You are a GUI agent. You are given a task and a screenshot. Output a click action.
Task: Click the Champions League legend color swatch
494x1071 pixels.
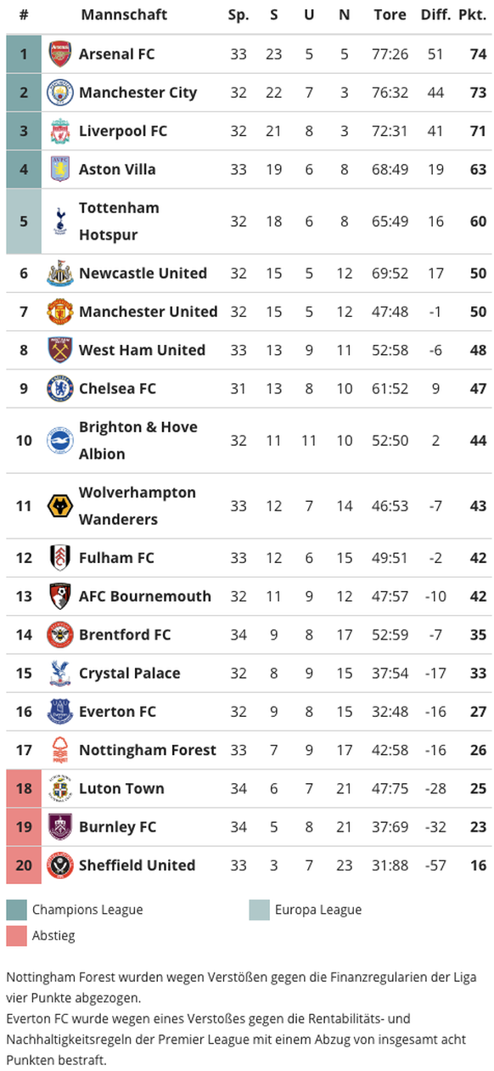(x=16, y=910)
